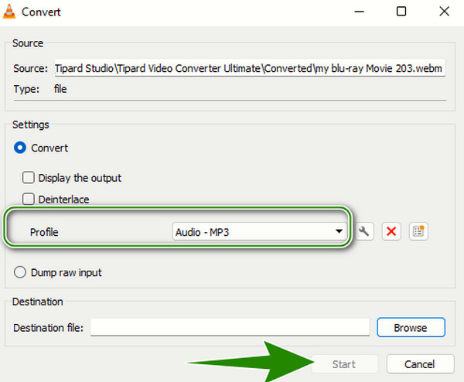Toggle the Deinterlace checkbox

tap(29, 200)
